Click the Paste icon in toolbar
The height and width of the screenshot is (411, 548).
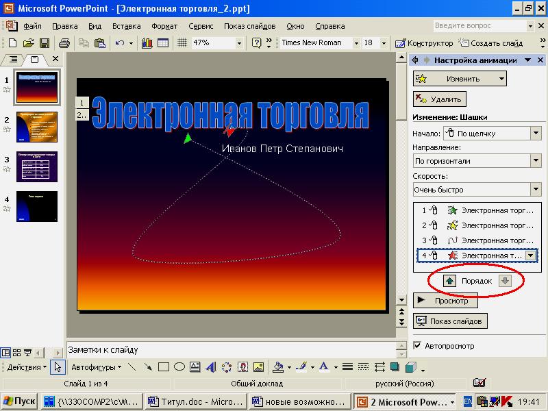tap(100, 43)
